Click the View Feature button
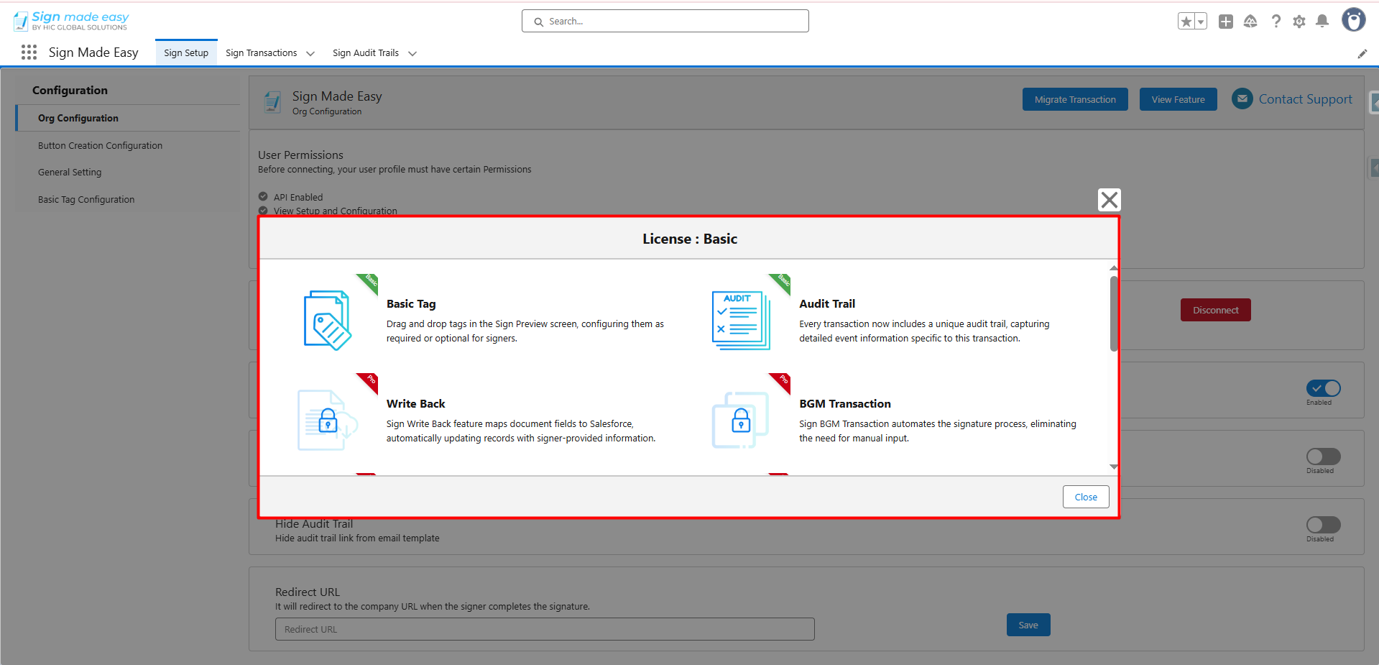The height and width of the screenshot is (665, 1379). (1178, 99)
